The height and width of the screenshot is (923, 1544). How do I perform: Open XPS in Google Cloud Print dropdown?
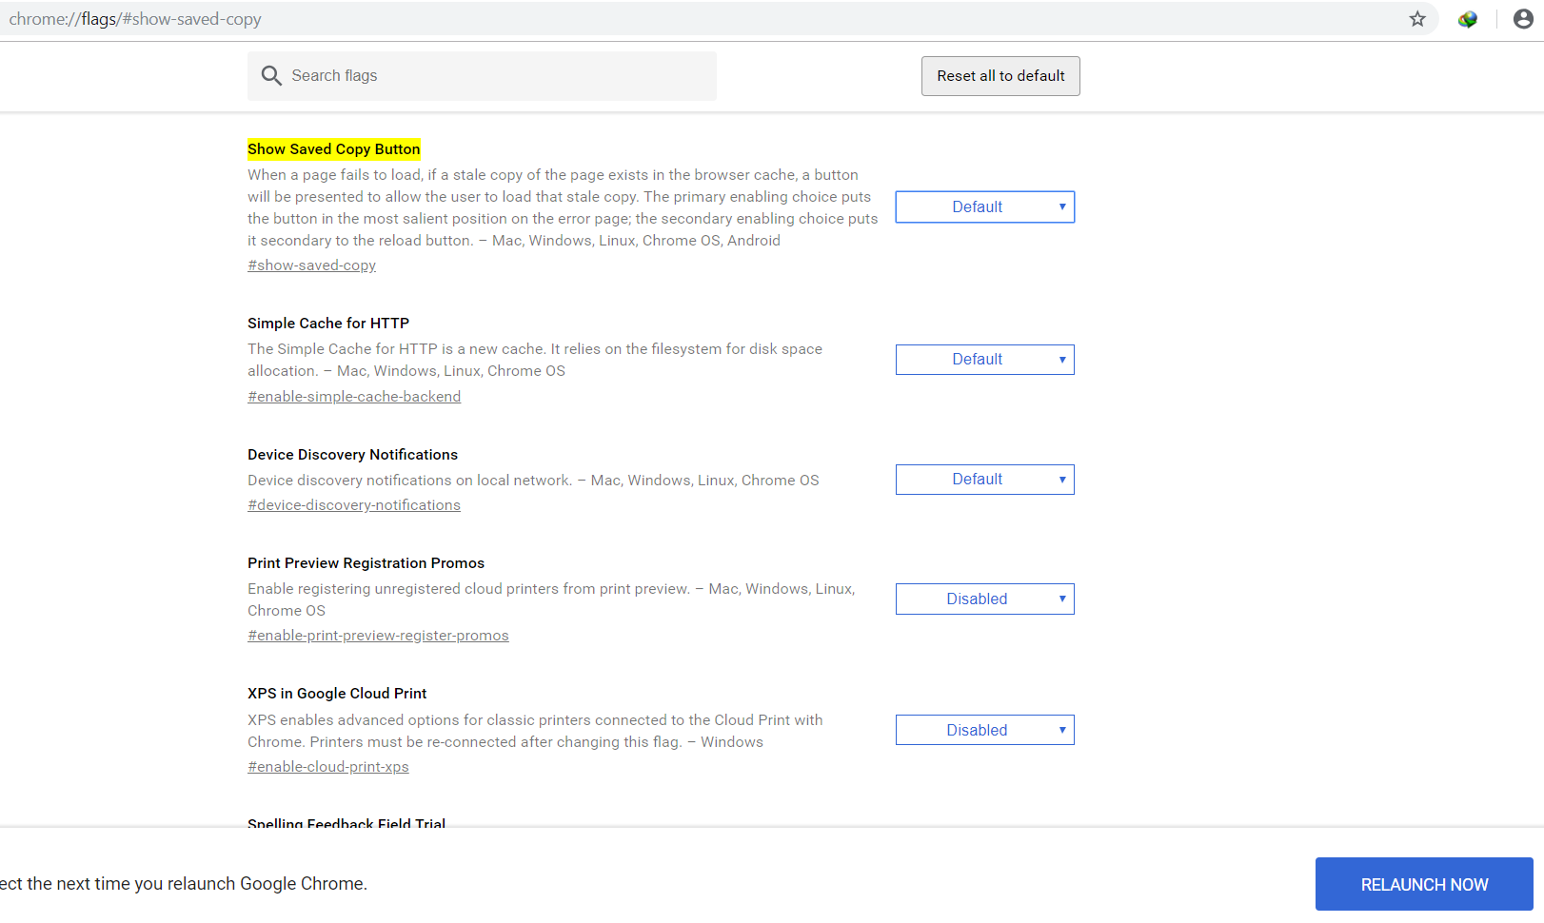coord(985,730)
